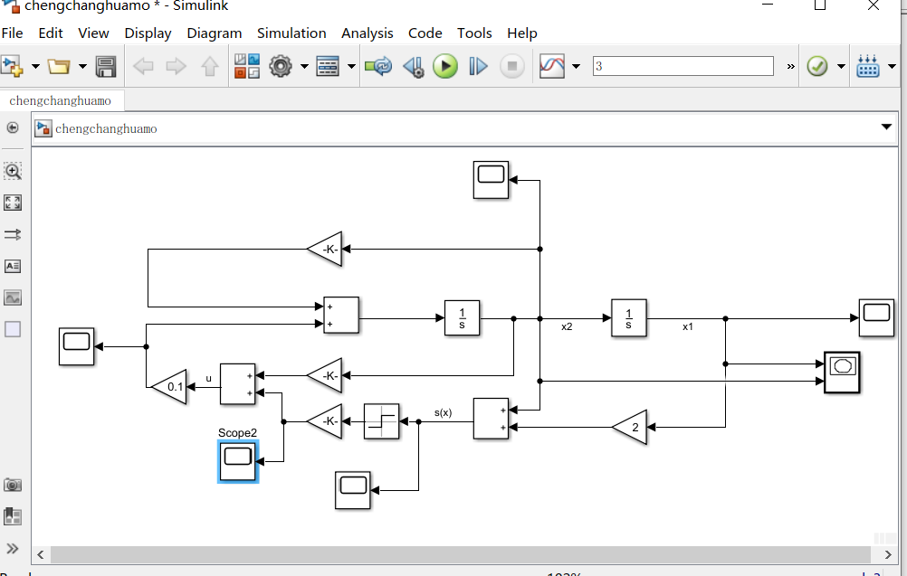Screen dimensions: 907x576
Task: Click the New Model toolbar icon
Action: 12,66
